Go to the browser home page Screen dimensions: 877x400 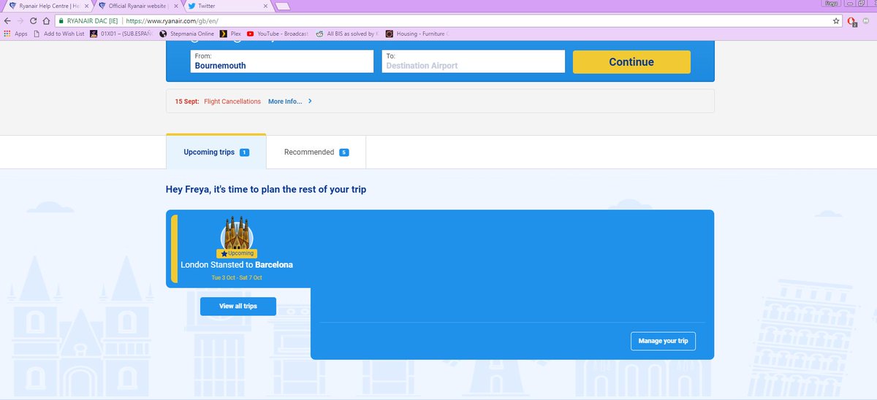46,21
